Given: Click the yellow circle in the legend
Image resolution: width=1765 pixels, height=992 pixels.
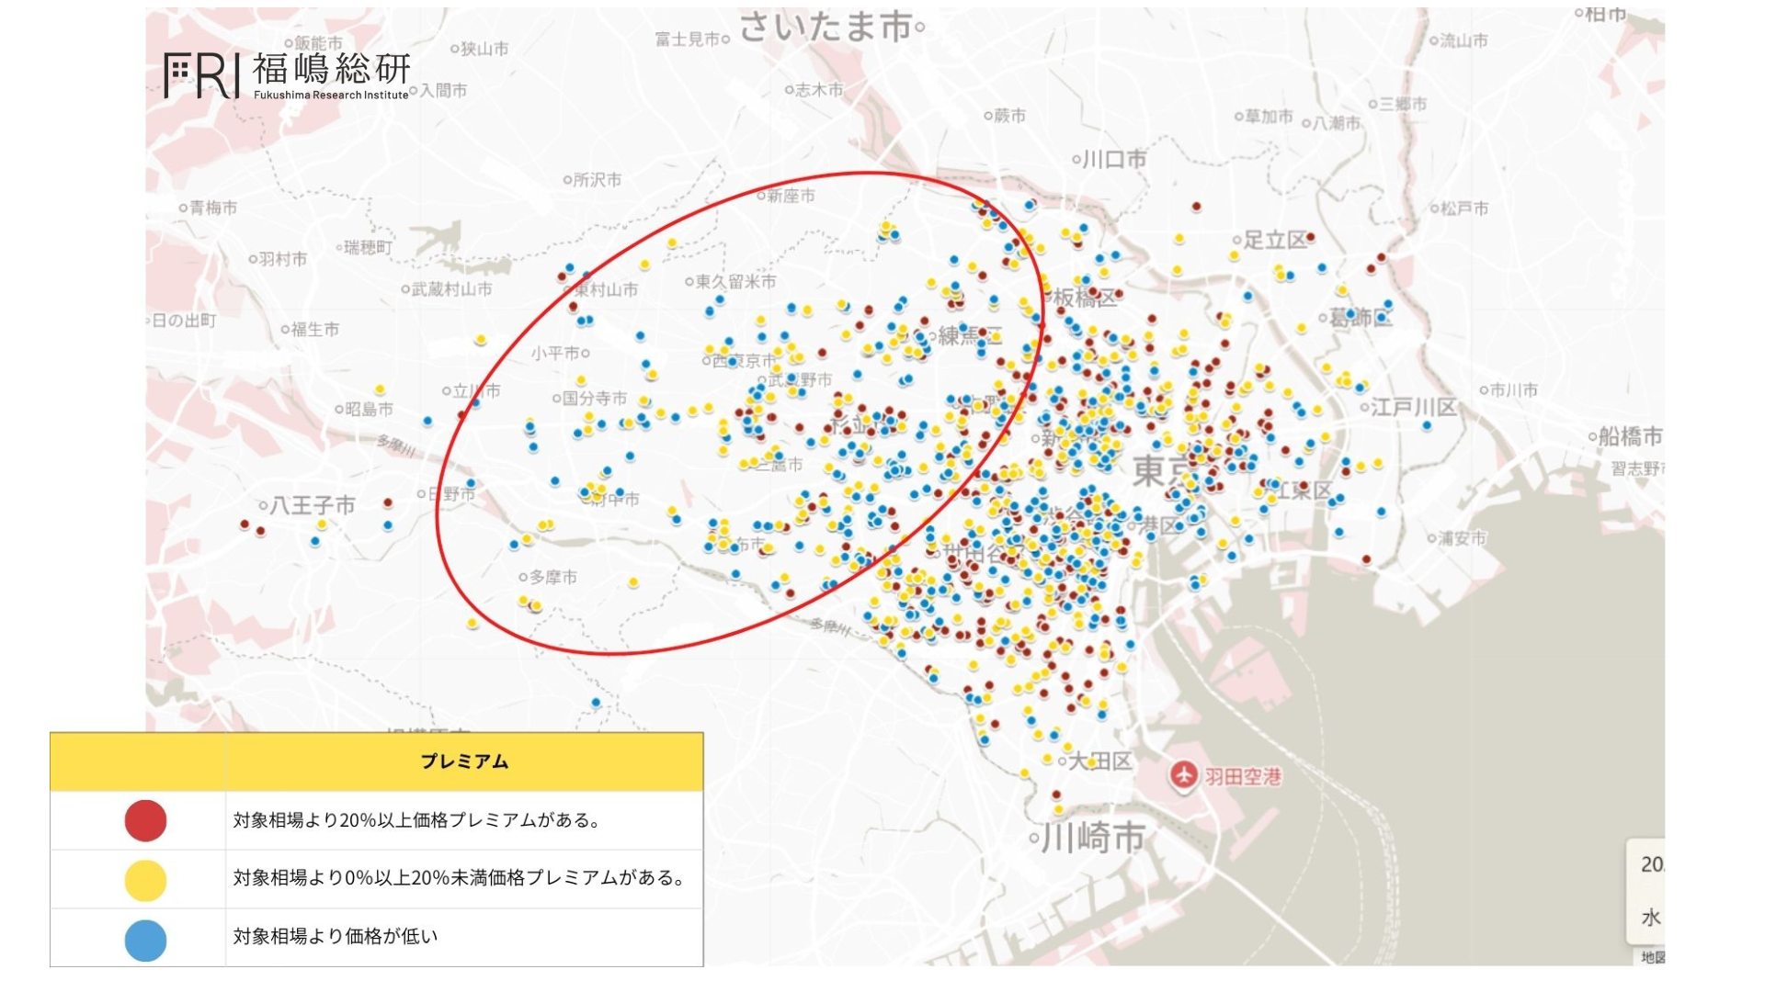Looking at the screenshot, I should 145,880.
